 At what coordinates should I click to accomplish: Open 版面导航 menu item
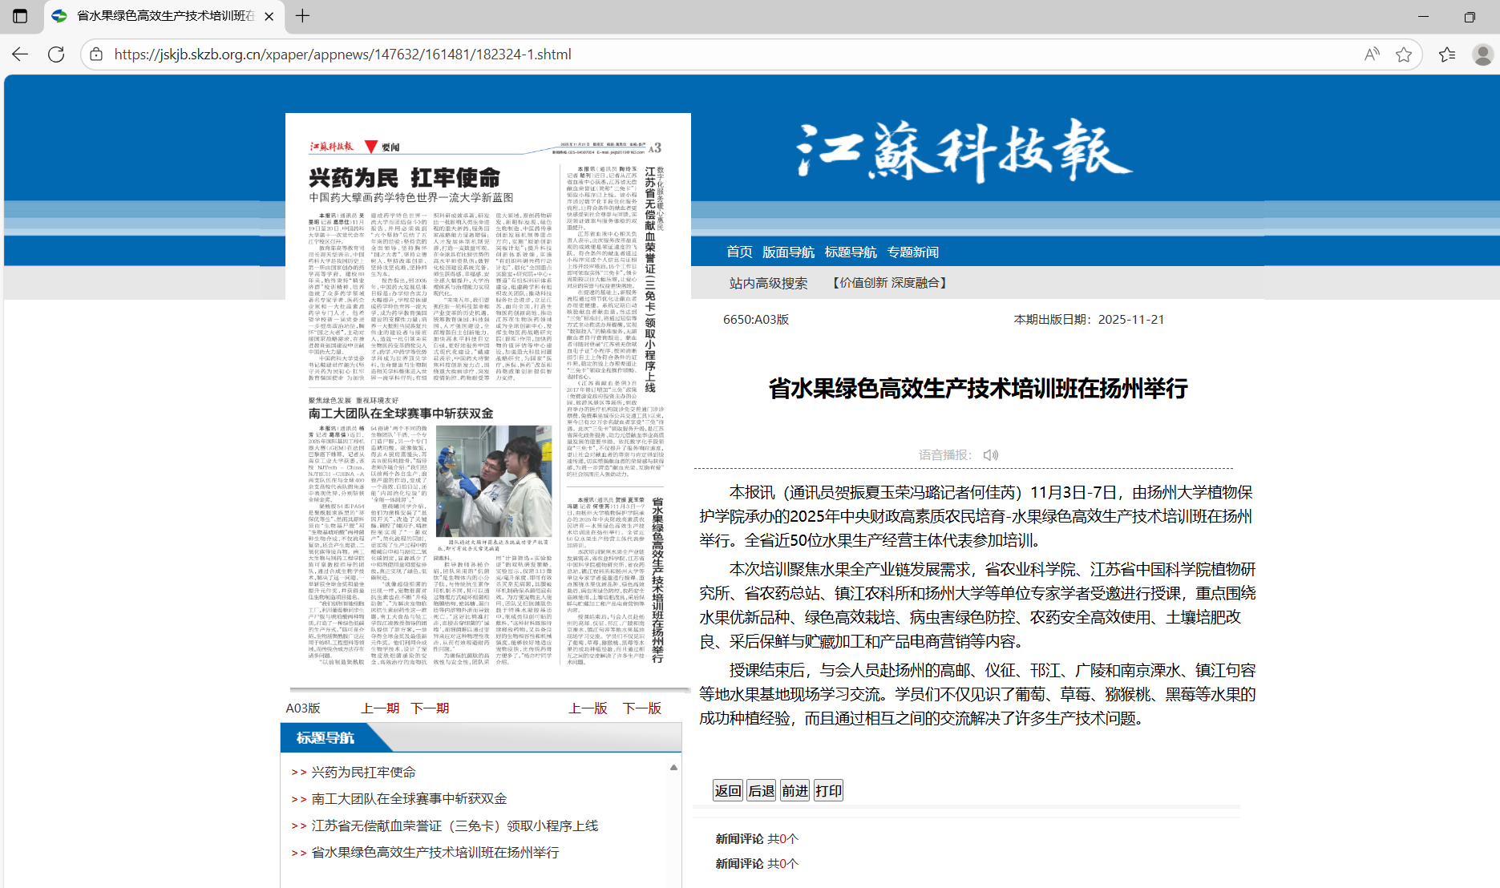[787, 252]
